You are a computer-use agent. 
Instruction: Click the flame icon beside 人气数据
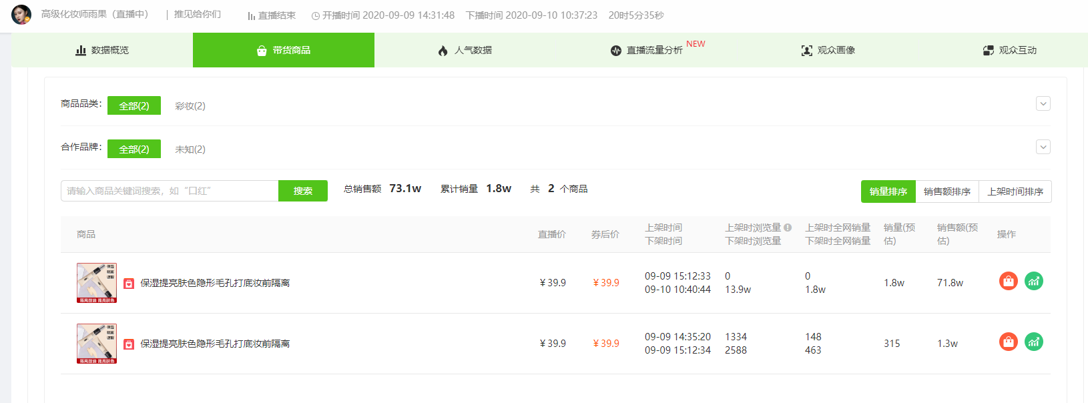443,50
